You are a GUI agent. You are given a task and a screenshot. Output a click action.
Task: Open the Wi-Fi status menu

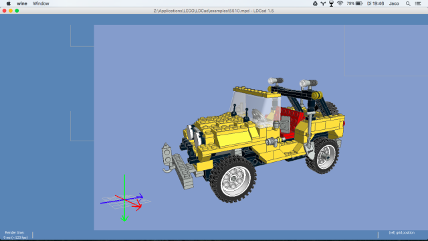pyautogui.click(x=340, y=3)
